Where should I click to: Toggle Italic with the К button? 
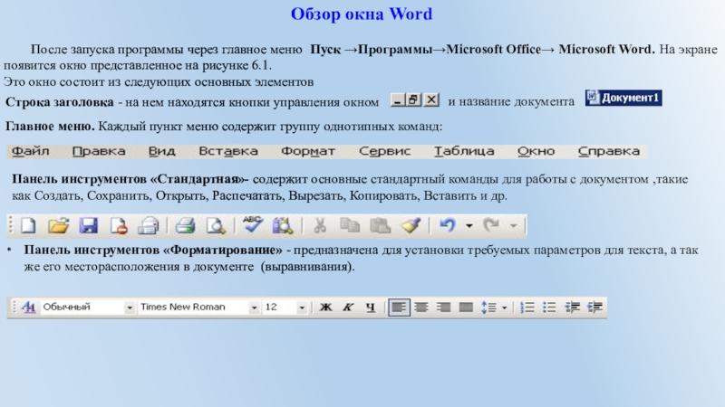[348, 308]
